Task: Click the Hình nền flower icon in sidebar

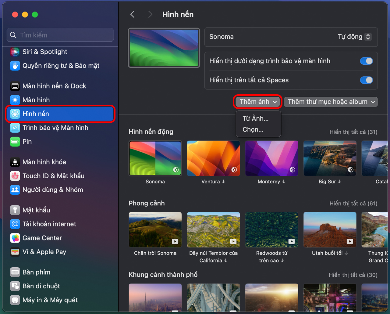Action: pos(15,114)
